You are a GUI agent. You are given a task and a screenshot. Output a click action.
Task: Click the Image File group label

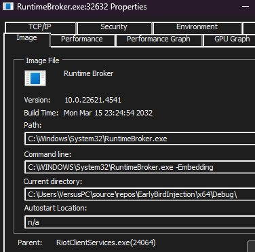[x=43, y=60]
